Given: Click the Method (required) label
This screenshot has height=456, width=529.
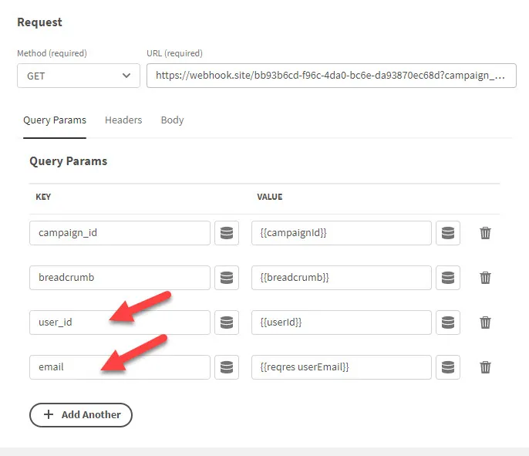Looking at the screenshot, I should 52,53.
